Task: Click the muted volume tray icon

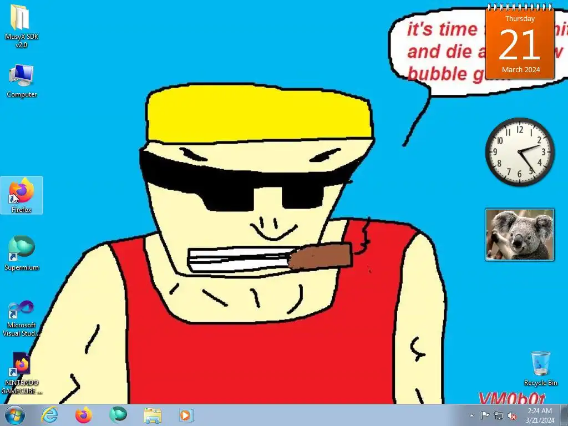Action: [512, 415]
